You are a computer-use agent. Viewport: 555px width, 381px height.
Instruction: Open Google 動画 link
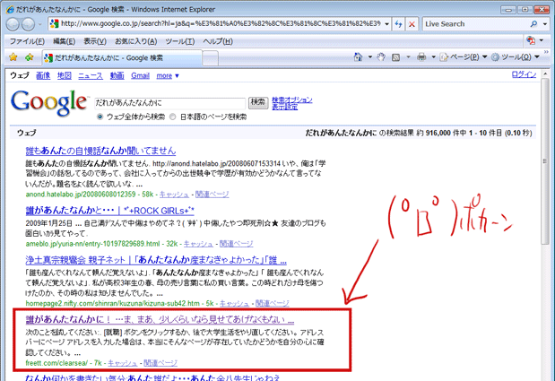117,75
